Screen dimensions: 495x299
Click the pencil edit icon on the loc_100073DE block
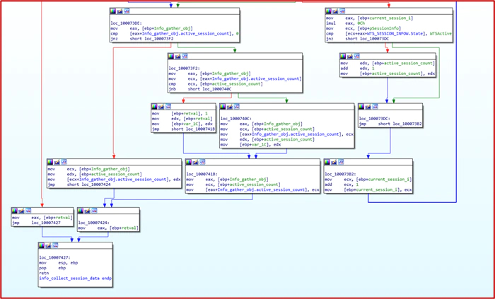120,11
